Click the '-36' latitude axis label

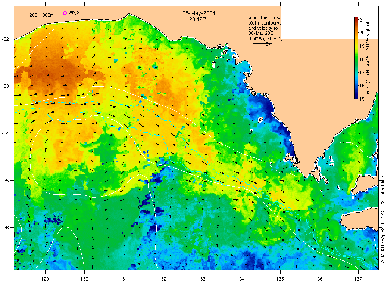point(5,228)
